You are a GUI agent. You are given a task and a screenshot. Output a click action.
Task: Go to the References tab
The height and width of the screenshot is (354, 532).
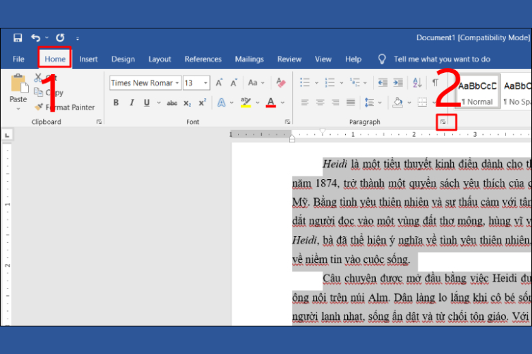(x=203, y=59)
